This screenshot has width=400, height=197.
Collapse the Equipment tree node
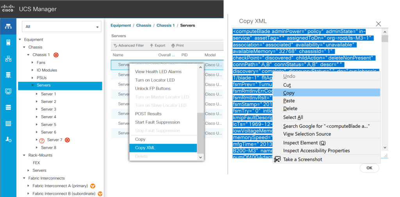click(20, 39)
